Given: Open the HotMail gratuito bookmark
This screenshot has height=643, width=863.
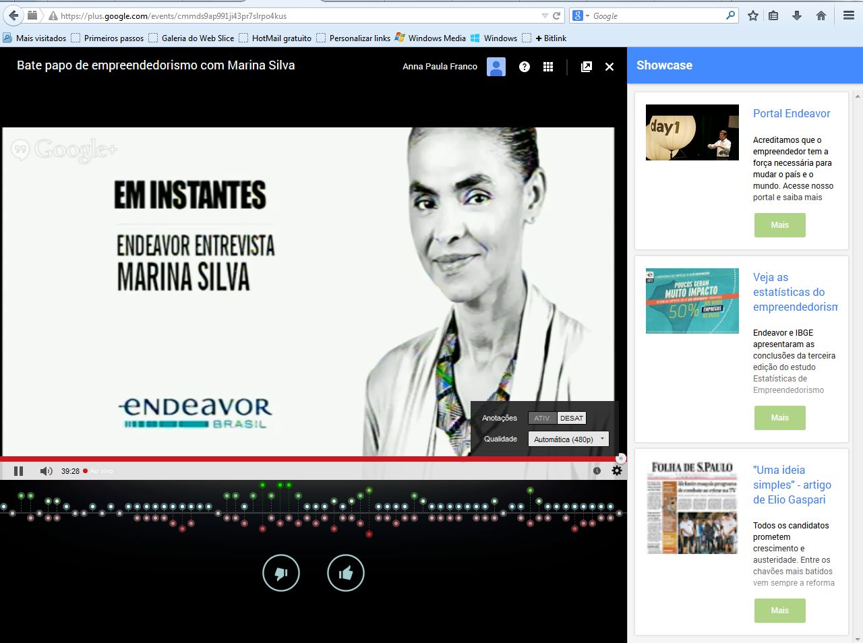Looking at the screenshot, I should point(276,38).
